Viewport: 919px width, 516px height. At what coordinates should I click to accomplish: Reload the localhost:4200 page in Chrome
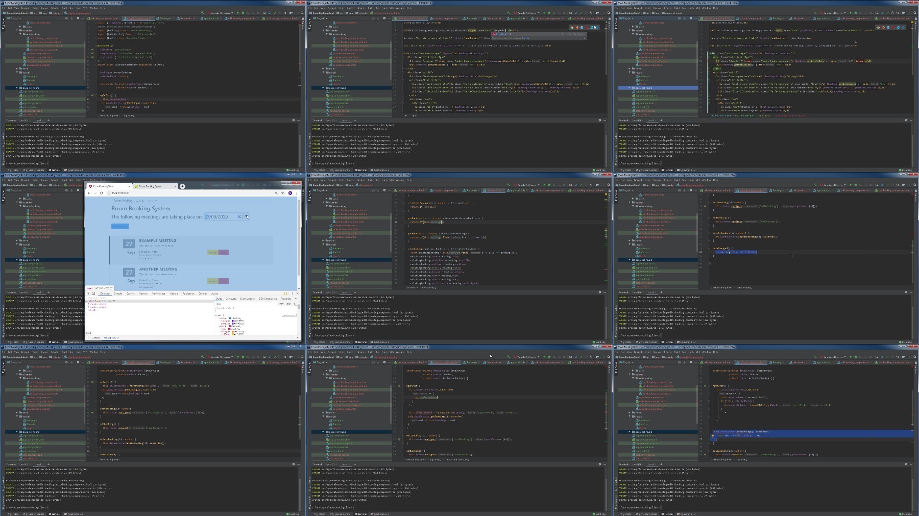pyautogui.click(x=101, y=193)
